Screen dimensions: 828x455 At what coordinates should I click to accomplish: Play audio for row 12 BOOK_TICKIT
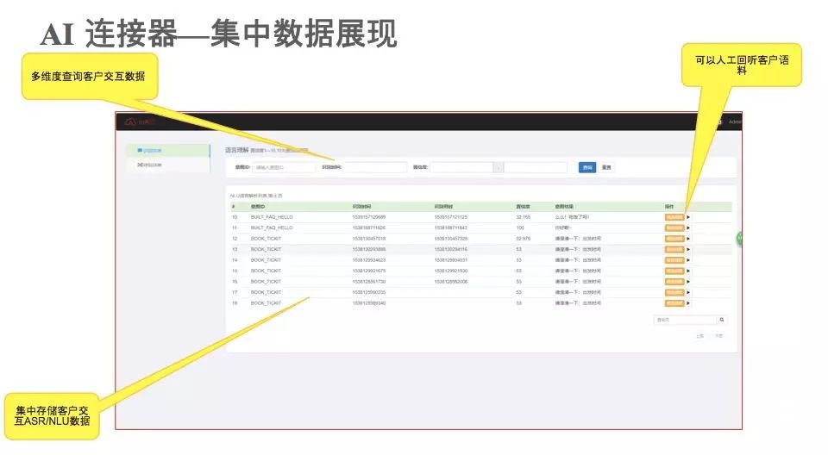click(x=688, y=238)
